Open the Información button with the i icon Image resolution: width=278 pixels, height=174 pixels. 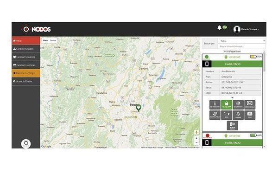click(215, 104)
